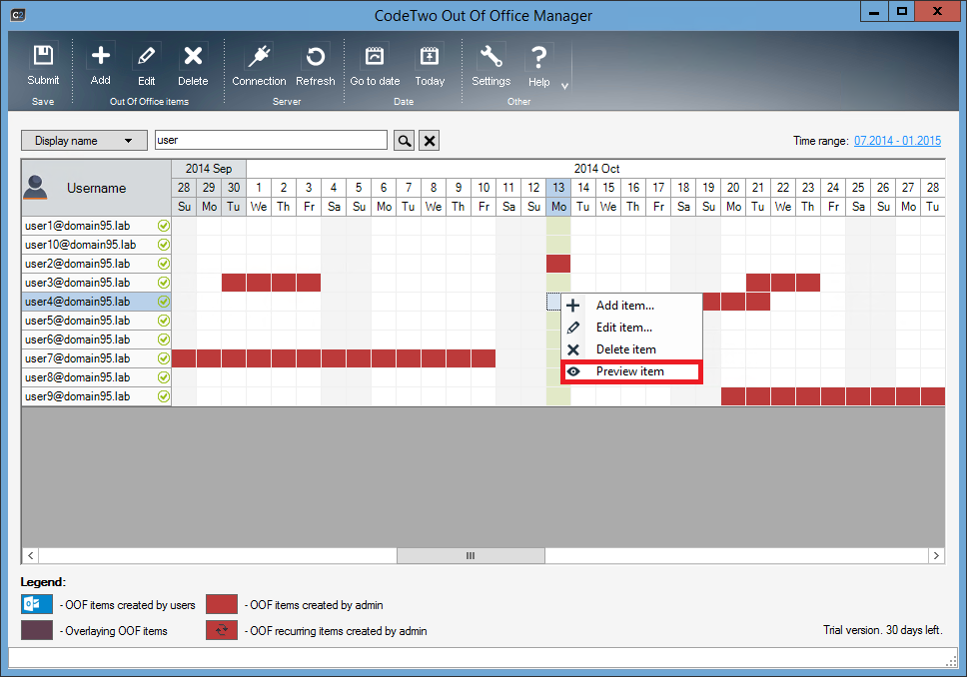Select the user7@domain95.lab row
The image size is (967, 677).
click(x=96, y=358)
